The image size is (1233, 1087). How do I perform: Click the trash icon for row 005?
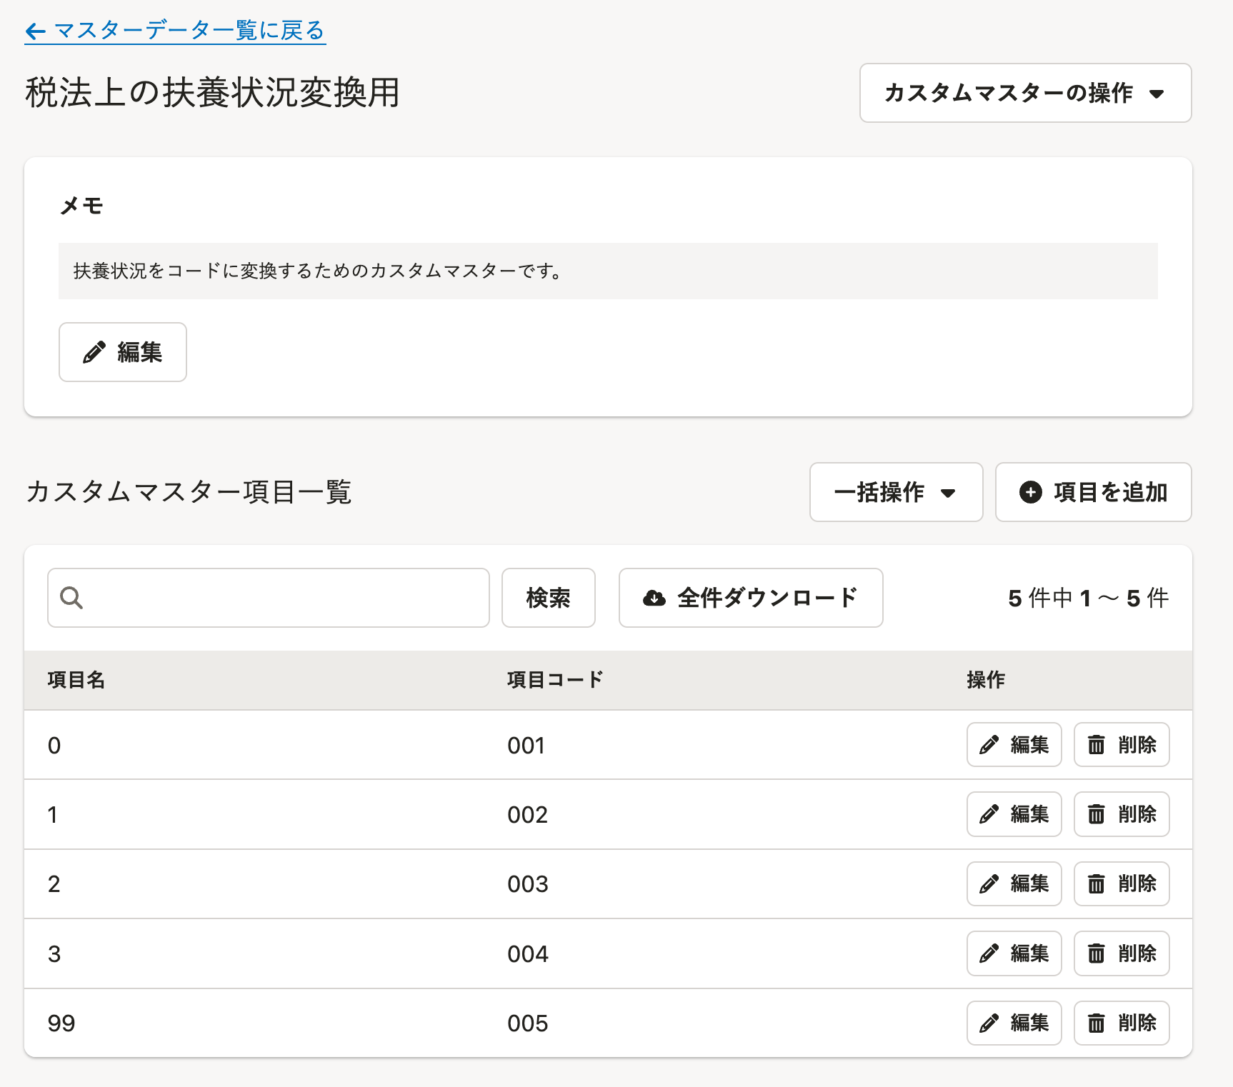click(x=1096, y=1023)
